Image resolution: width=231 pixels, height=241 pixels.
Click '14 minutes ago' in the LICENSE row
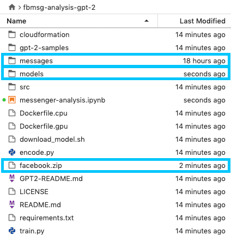200,192
